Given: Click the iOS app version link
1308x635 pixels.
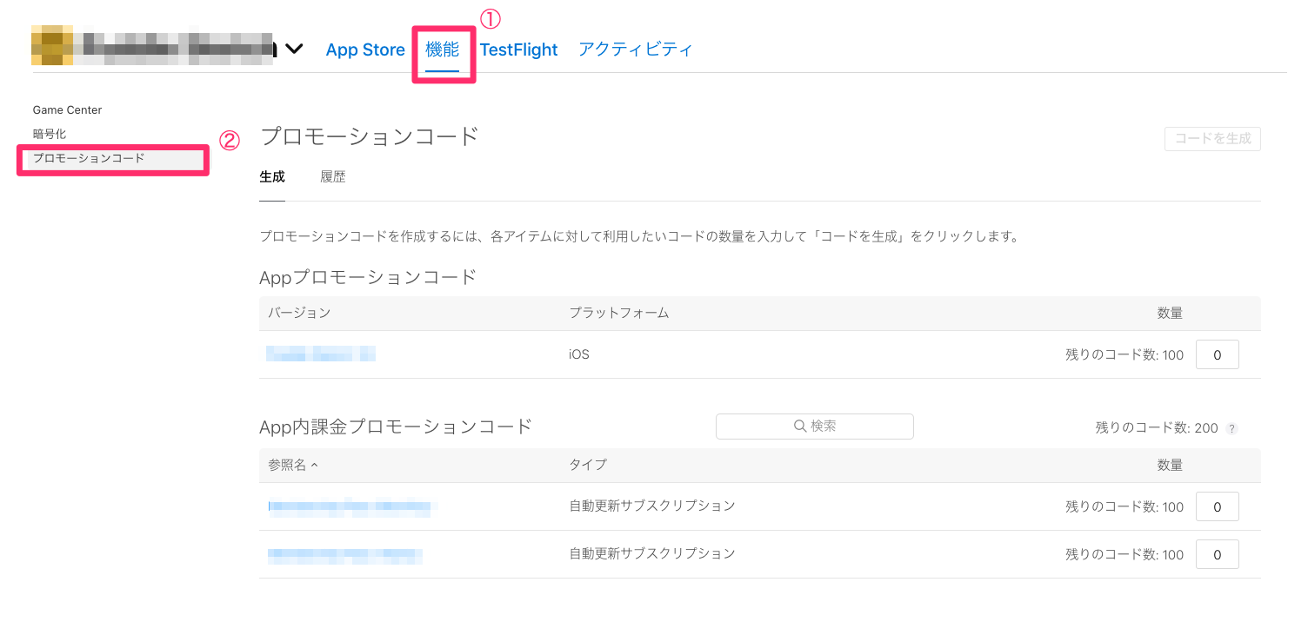Looking at the screenshot, I should pos(321,354).
